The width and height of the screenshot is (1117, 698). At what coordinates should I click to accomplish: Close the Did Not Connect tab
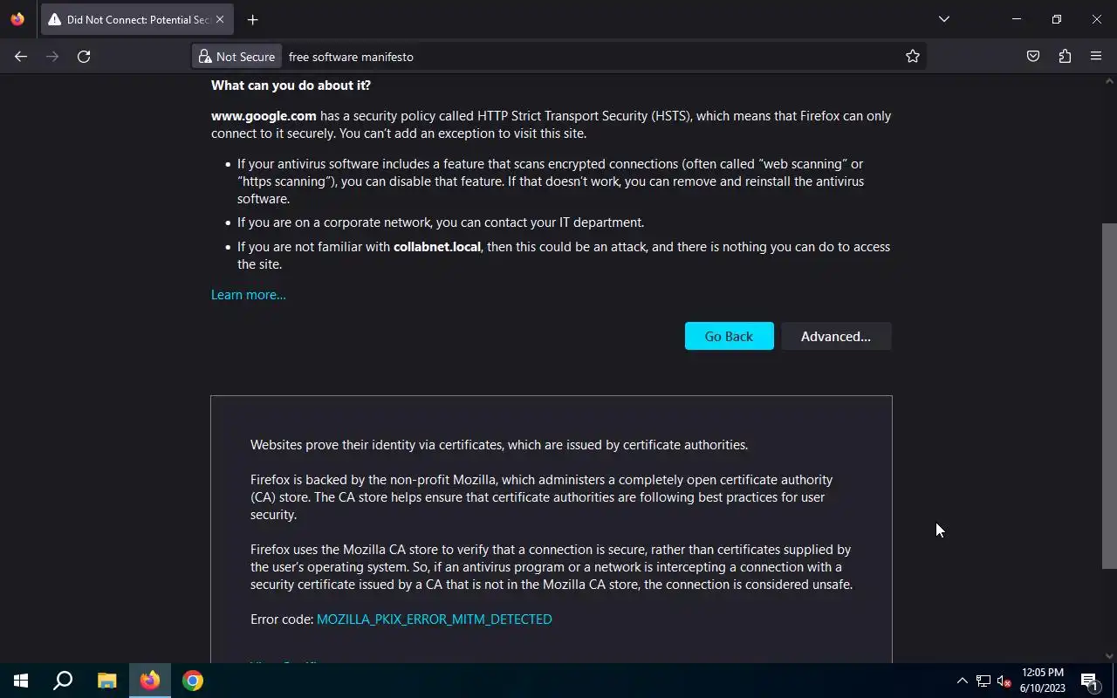point(219,19)
